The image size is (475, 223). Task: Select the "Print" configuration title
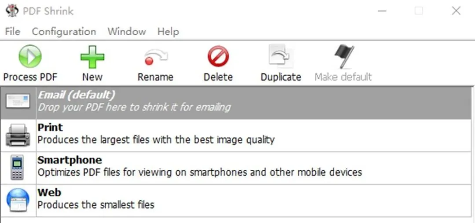click(50, 127)
